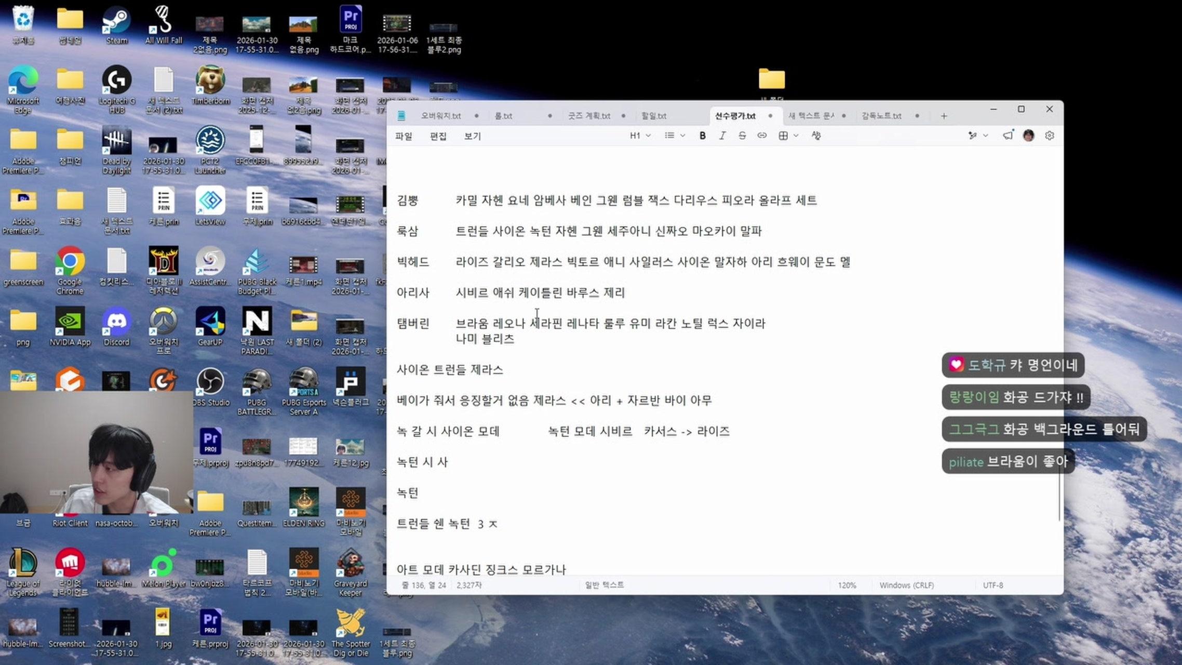Click the 120% zoom level control
Viewport: 1182px width, 665px height.
coord(848,584)
